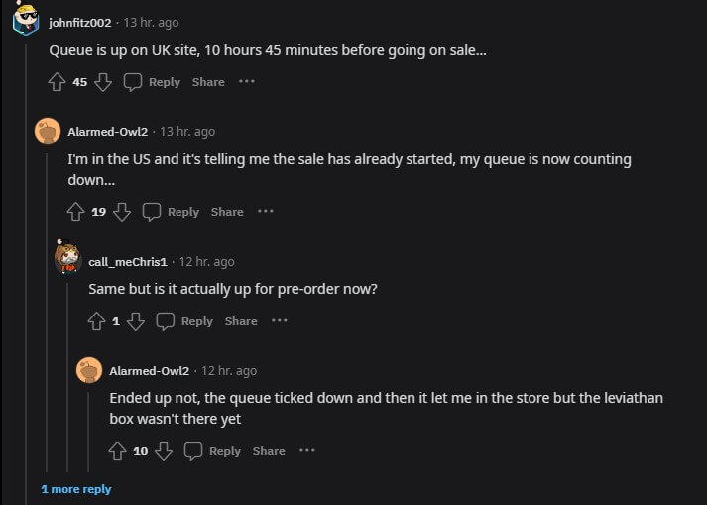Viewport: 707px width, 505px height.
Task: Collapse thread via line under Alarmed-Owl2's avatar
Action: [x=47, y=312]
